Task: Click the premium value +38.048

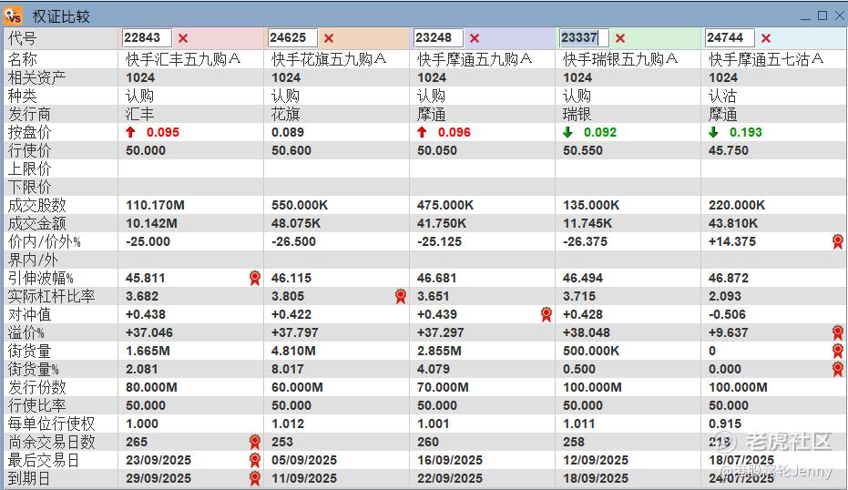Action: [587, 332]
